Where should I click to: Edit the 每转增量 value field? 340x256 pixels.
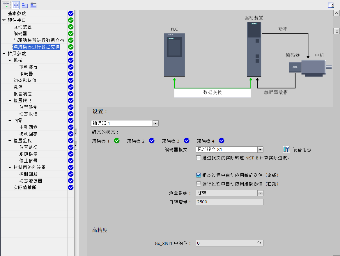[x=229, y=202]
